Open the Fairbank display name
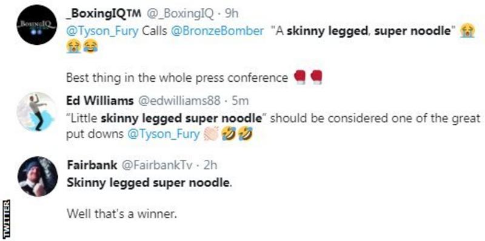The height and width of the screenshot is (241, 485). (92, 165)
